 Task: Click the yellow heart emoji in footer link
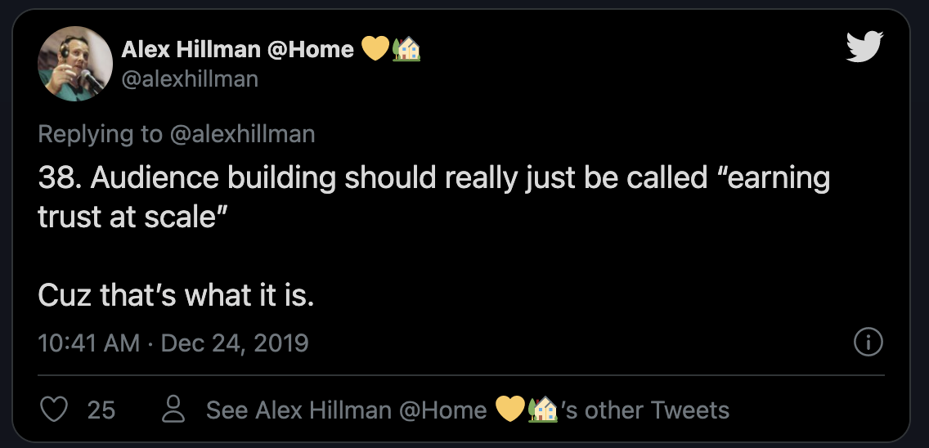pos(510,410)
